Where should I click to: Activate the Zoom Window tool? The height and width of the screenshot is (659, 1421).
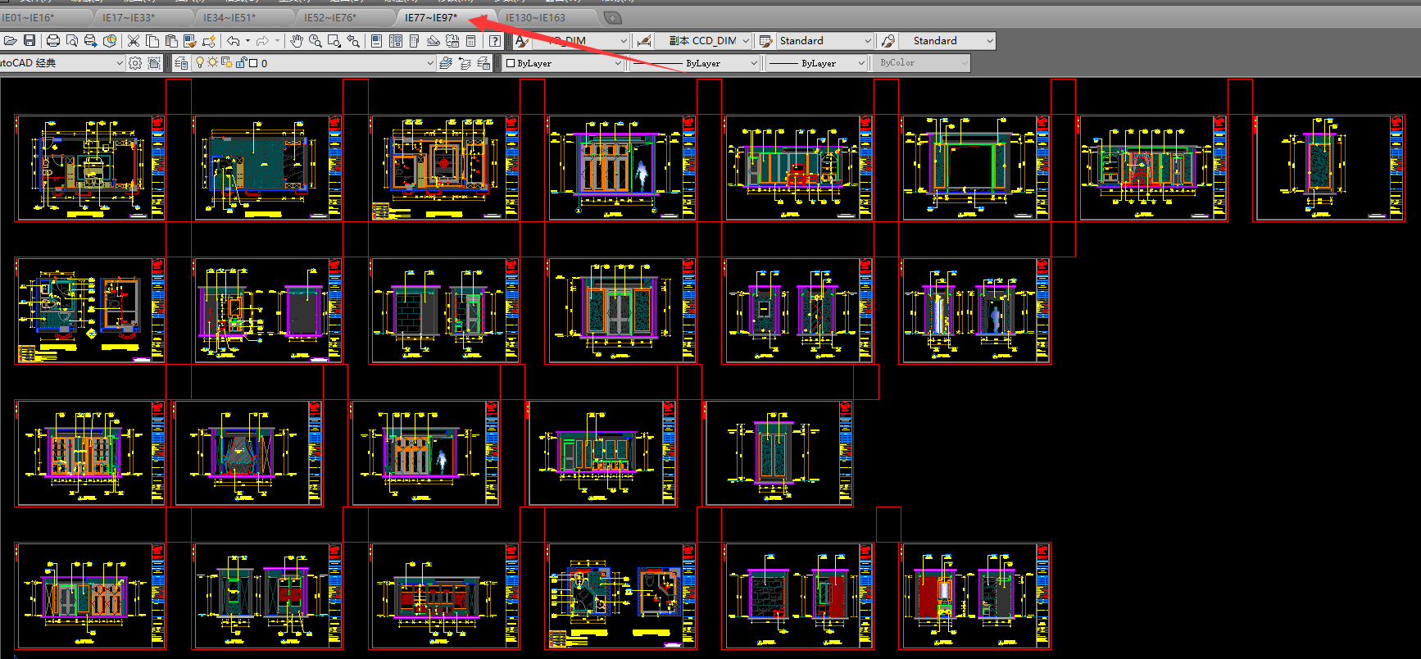point(334,41)
